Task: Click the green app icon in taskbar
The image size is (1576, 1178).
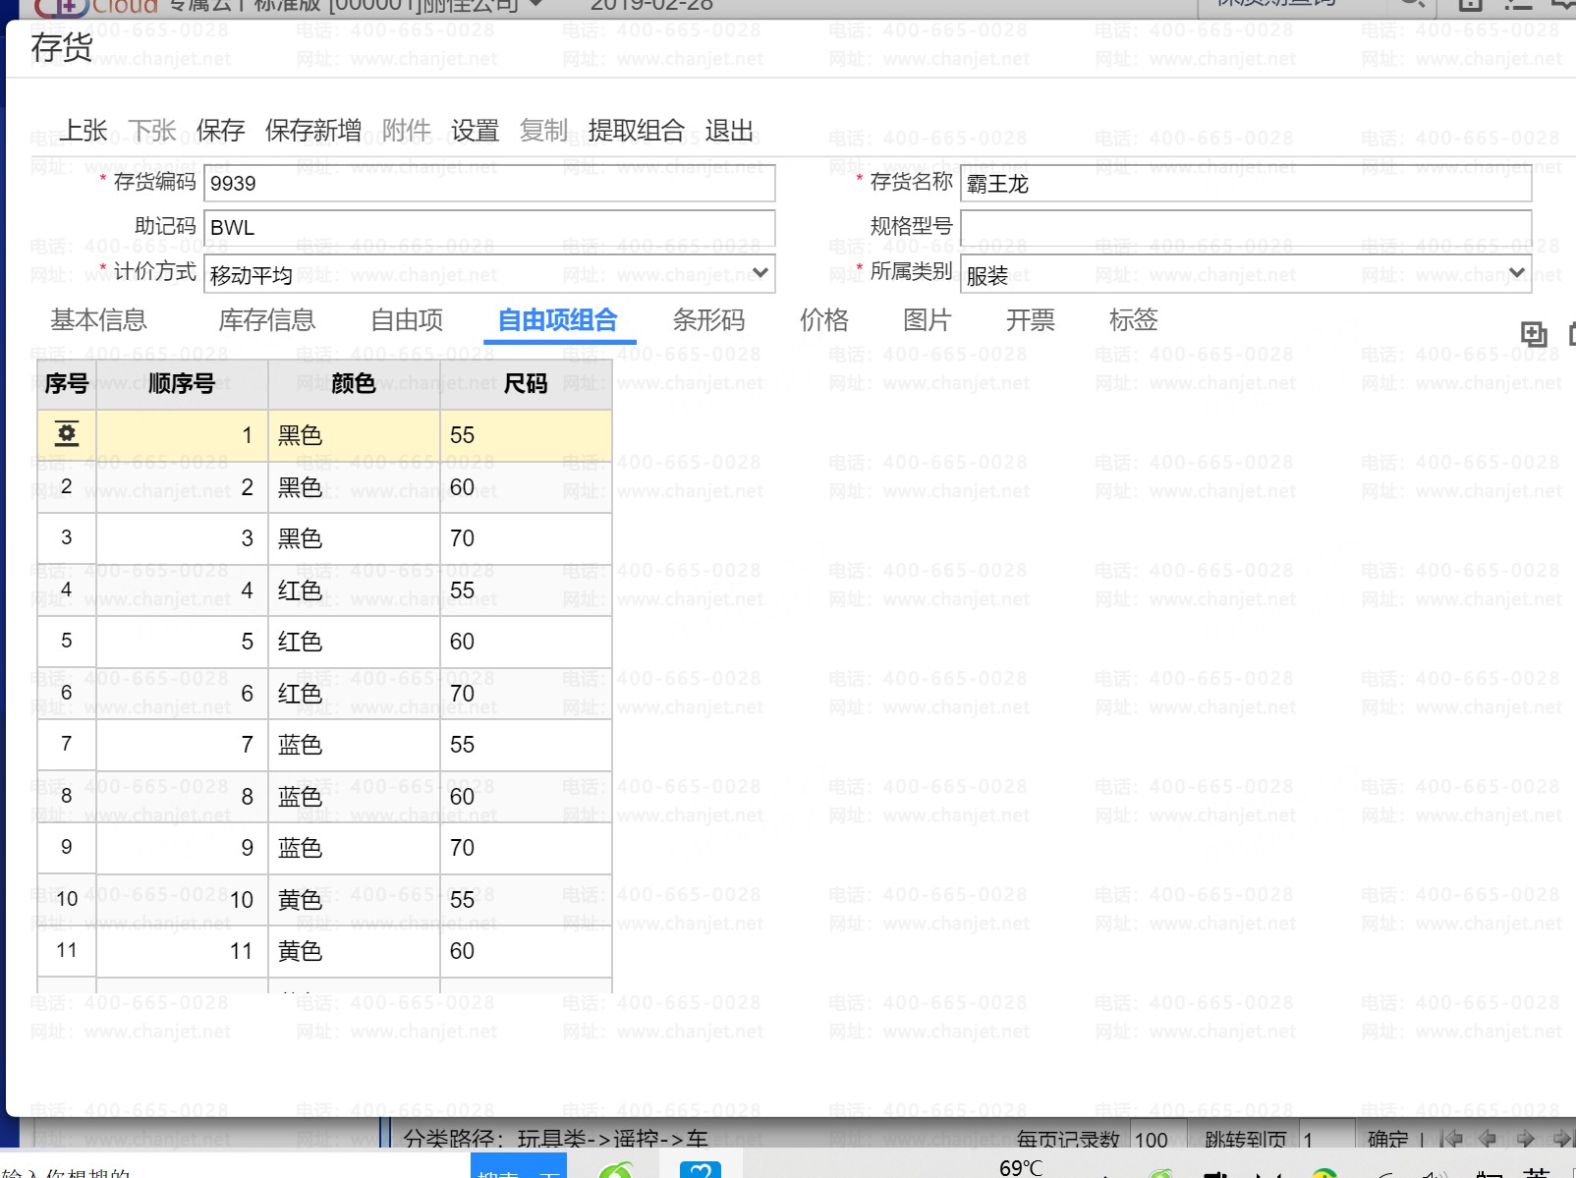Action: [x=617, y=1170]
